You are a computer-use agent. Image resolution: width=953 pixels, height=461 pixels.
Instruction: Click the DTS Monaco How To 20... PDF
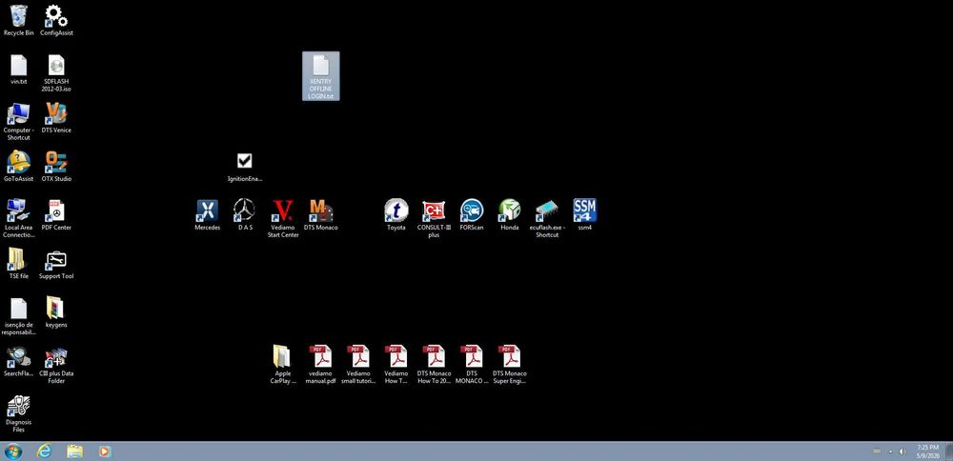(x=434, y=356)
